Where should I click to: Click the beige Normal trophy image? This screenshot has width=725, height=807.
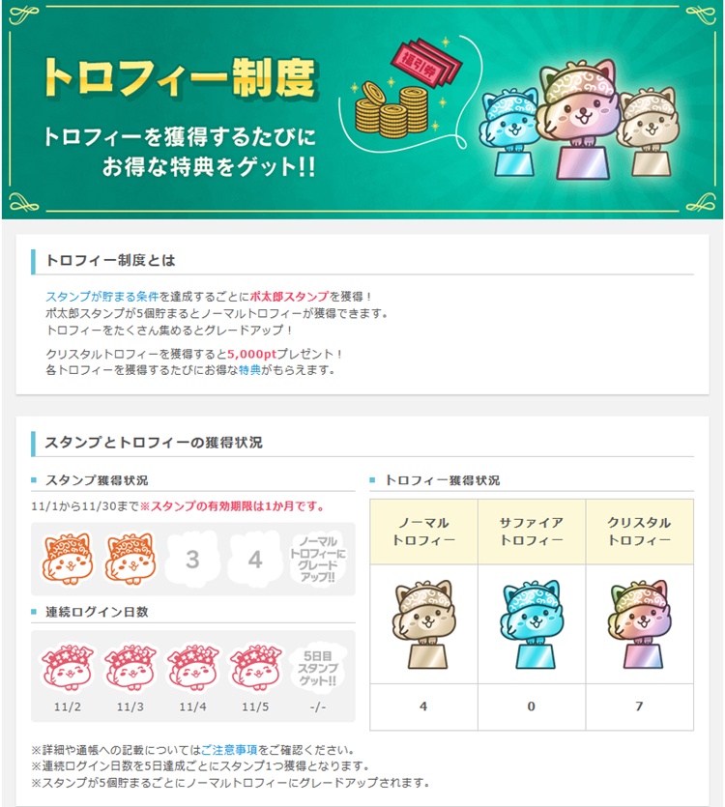point(423,624)
